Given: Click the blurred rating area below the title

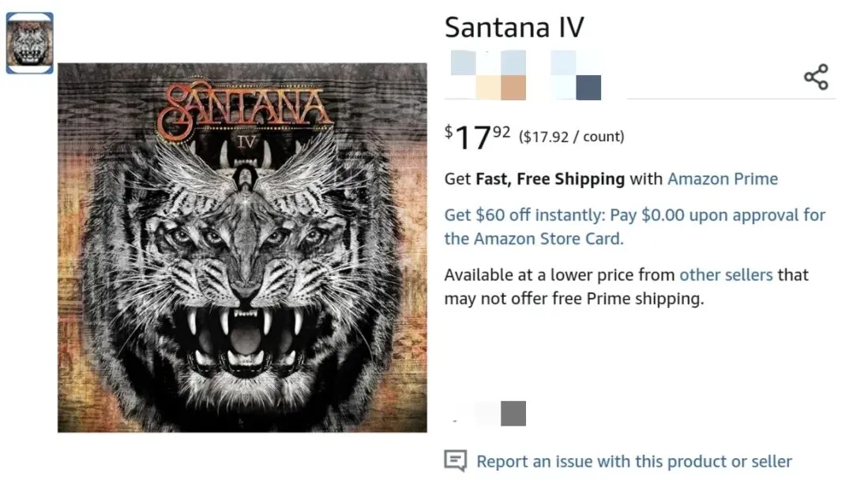Looking at the screenshot, I should (x=525, y=75).
